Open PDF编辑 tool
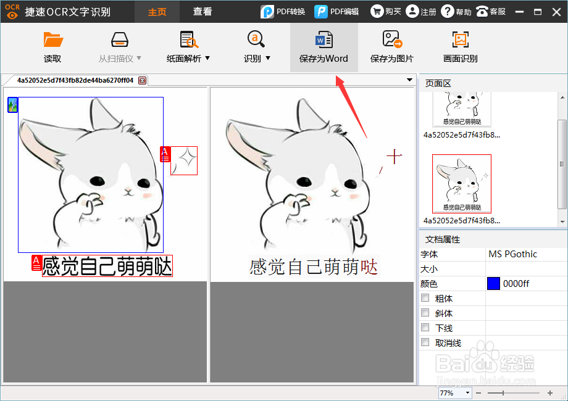 coord(336,12)
